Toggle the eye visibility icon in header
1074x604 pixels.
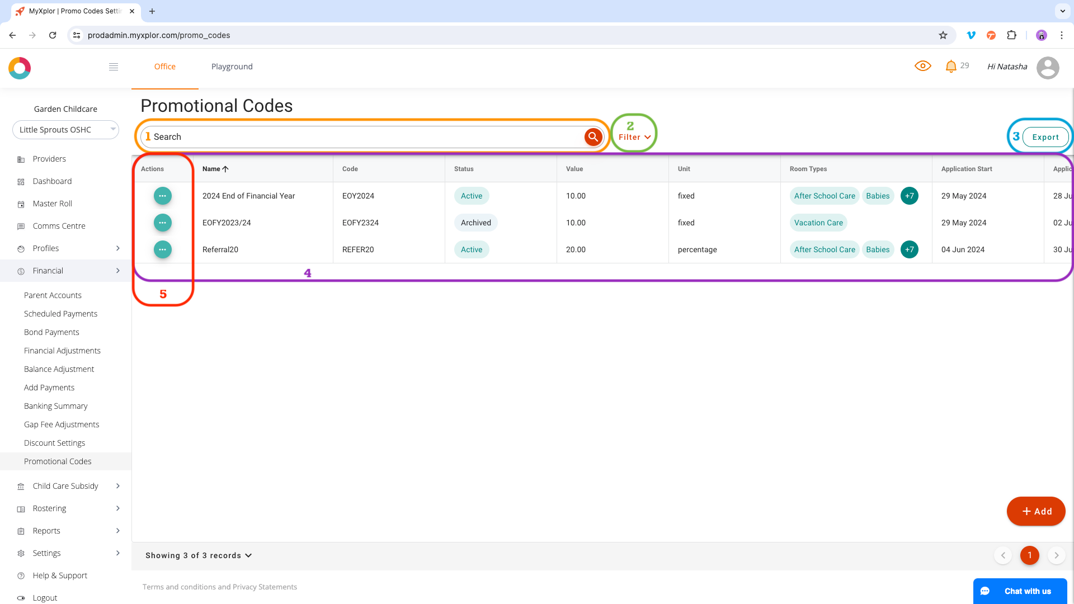[922, 66]
